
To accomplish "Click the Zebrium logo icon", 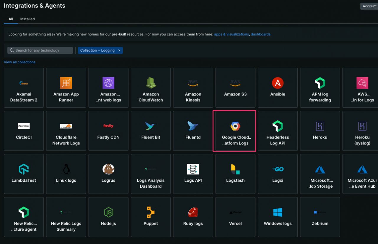I will [x=320, y=212].
